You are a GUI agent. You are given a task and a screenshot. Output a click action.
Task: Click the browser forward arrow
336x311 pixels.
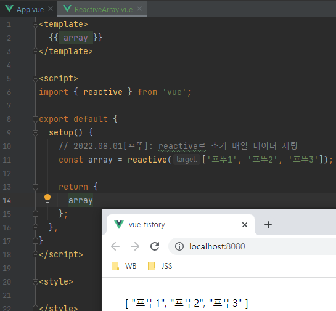click(135, 246)
